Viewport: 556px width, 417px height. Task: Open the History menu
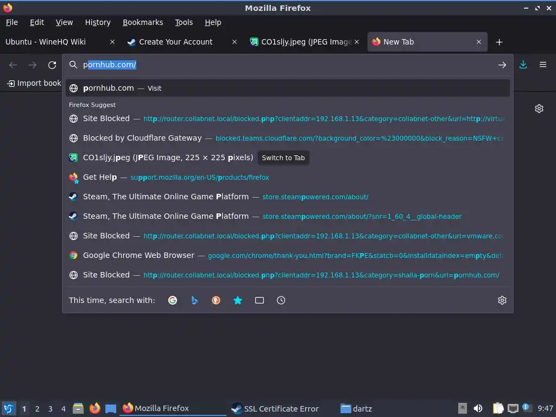pyautogui.click(x=98, y=22)
